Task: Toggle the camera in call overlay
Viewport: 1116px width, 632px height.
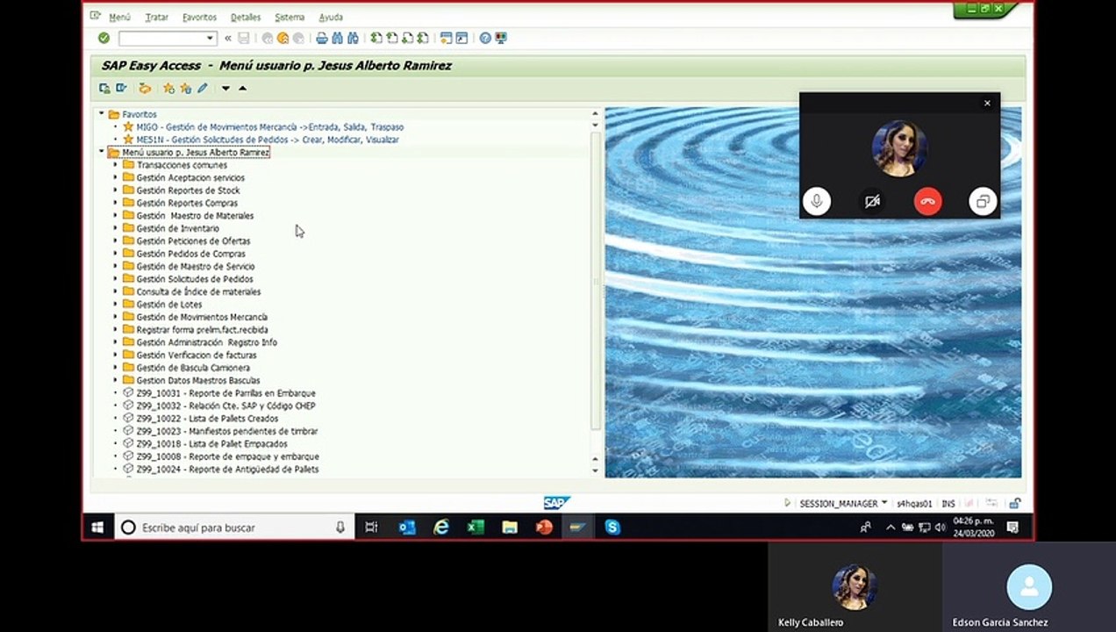Action: coord(872,201)
